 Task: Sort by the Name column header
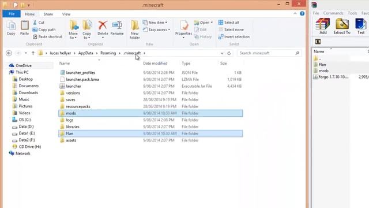point(65,63)
